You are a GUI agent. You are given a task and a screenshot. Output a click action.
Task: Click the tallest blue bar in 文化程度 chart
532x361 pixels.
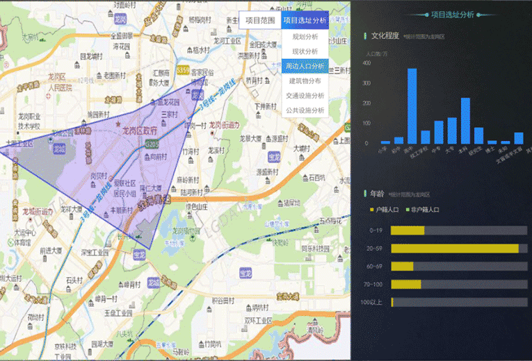412,106
